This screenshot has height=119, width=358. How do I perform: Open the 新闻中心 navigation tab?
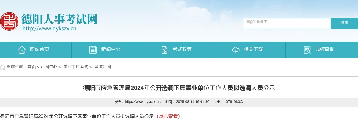tap(107, 50)
